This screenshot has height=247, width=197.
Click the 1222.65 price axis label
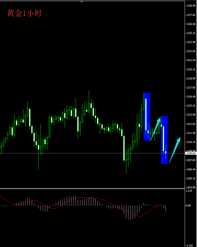[x=191, y=51]
